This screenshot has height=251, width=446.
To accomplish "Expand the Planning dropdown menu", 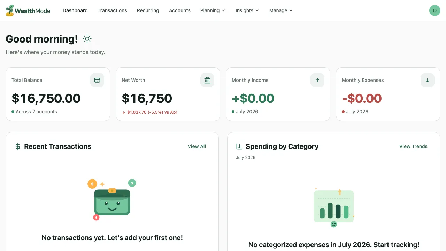I will (x=213, y=10).
